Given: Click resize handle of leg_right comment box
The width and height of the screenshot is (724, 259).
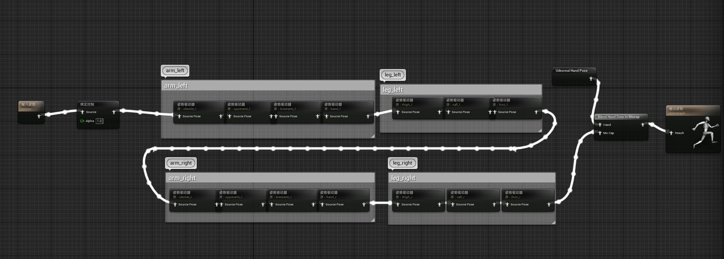Looking at the screenshot, I should point(553,222).
